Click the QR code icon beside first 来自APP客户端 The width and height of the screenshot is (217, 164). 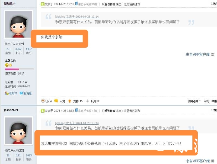click(213, 54)
